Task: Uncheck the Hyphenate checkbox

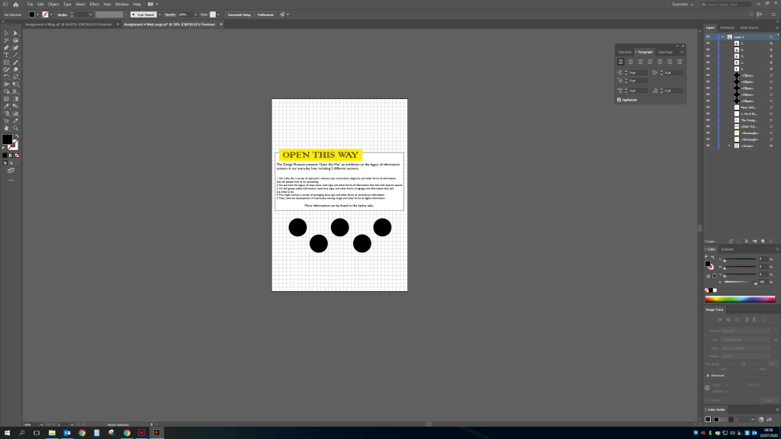Action: tap(619, 99)
